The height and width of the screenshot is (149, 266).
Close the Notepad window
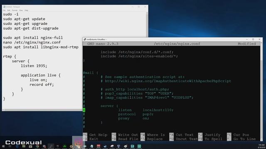145,7
